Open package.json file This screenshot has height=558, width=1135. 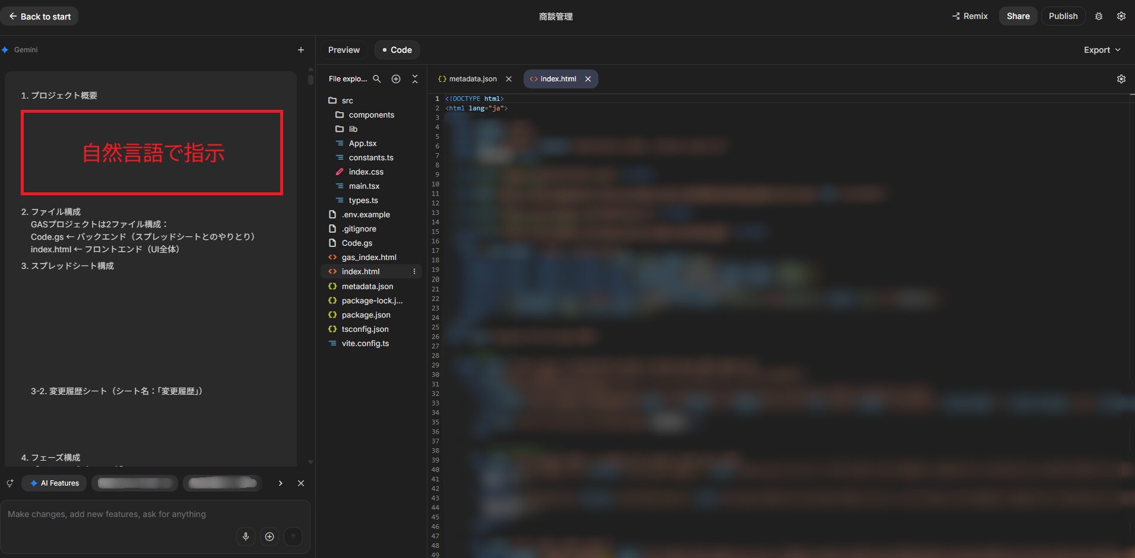pos(371,315)
